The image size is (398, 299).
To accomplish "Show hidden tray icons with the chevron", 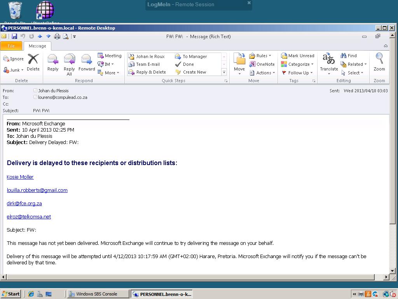I will point(354,294).
